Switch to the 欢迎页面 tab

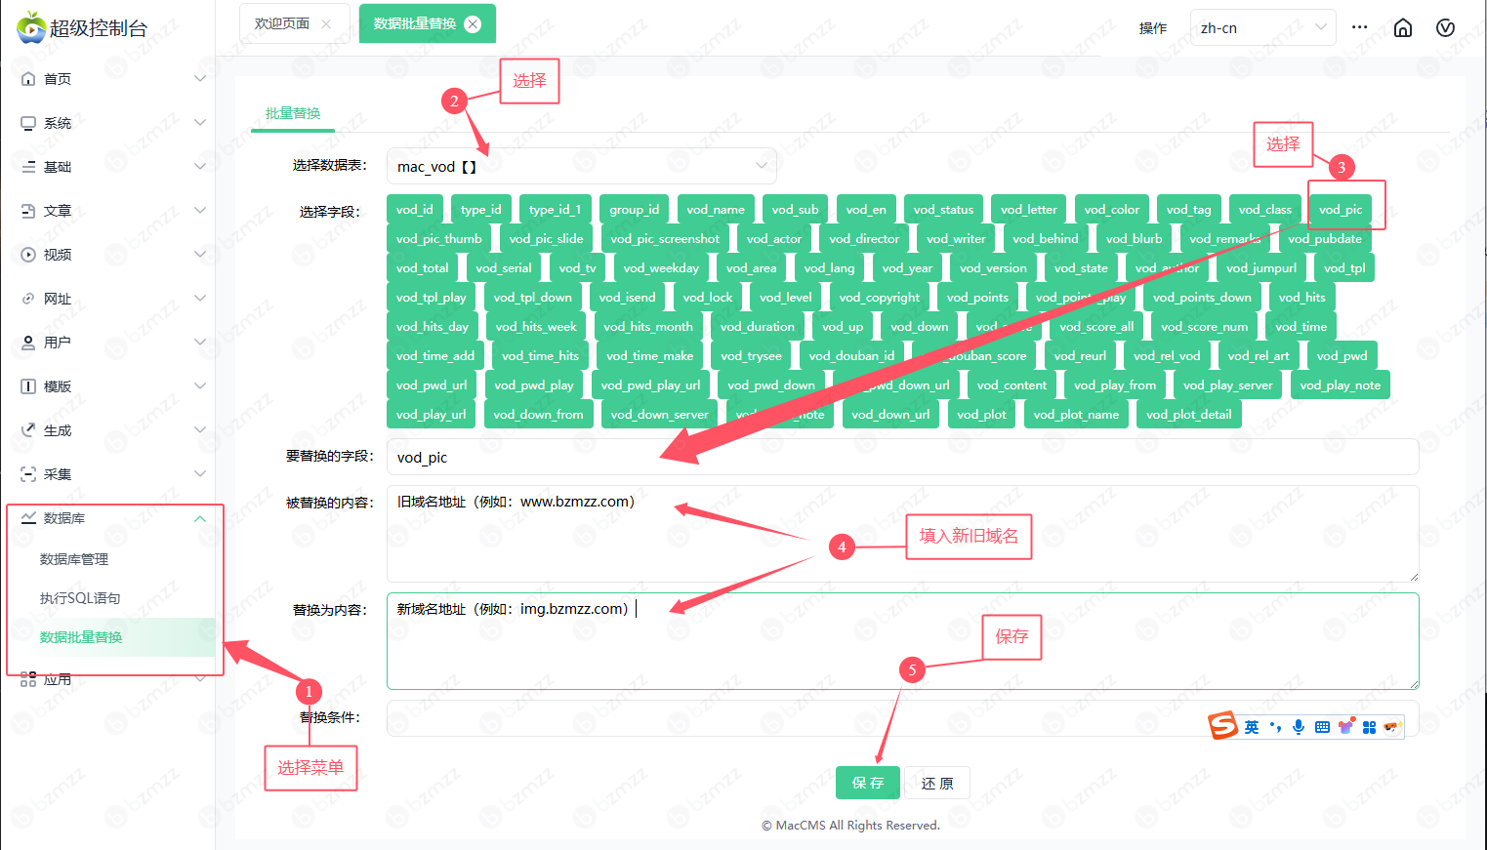tap(282, 23)
